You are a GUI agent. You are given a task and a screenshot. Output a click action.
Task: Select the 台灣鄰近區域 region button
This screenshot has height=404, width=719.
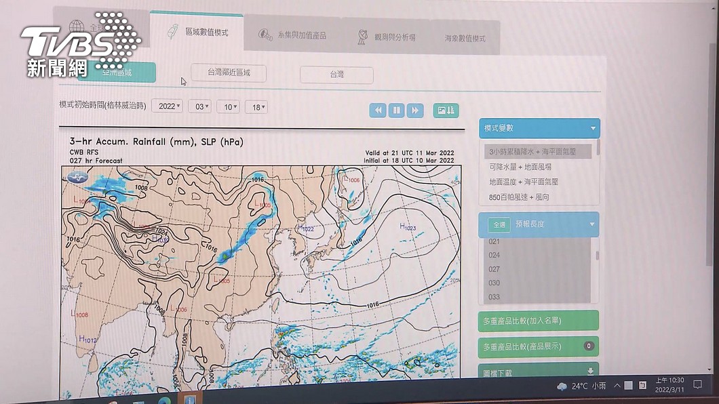(x=229, y=73)
